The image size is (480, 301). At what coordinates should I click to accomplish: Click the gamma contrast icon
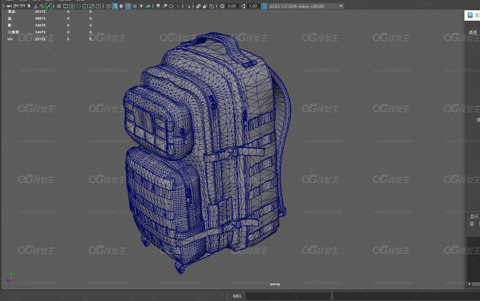pos(243,6)
